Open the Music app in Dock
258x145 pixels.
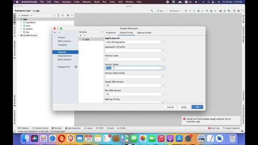click(161, 139)
